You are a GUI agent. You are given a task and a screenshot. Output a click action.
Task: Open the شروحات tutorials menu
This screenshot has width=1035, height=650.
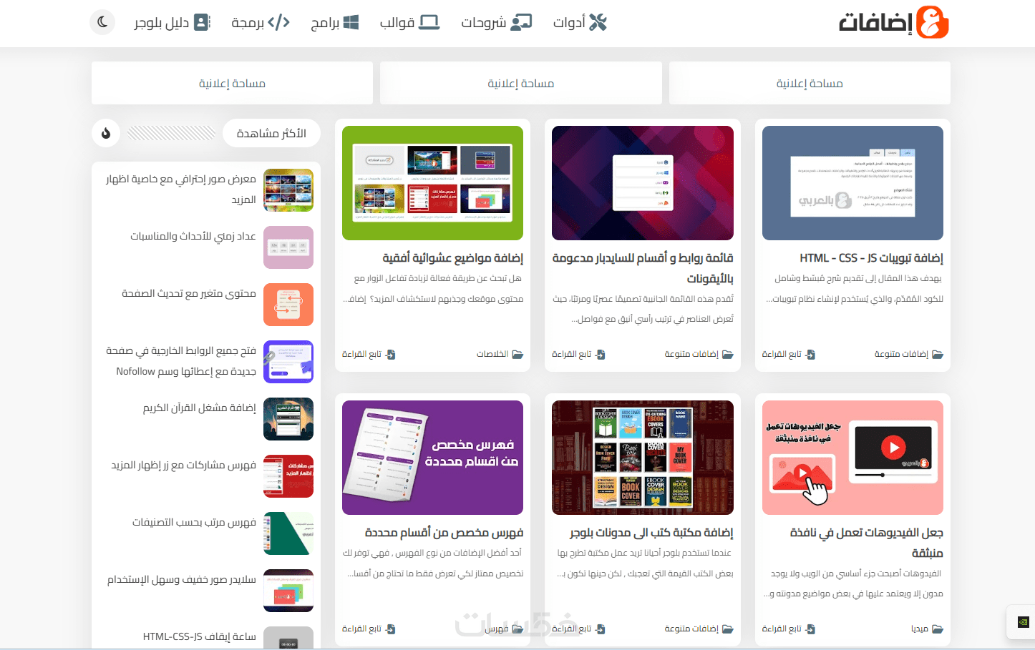coord(496,22)
